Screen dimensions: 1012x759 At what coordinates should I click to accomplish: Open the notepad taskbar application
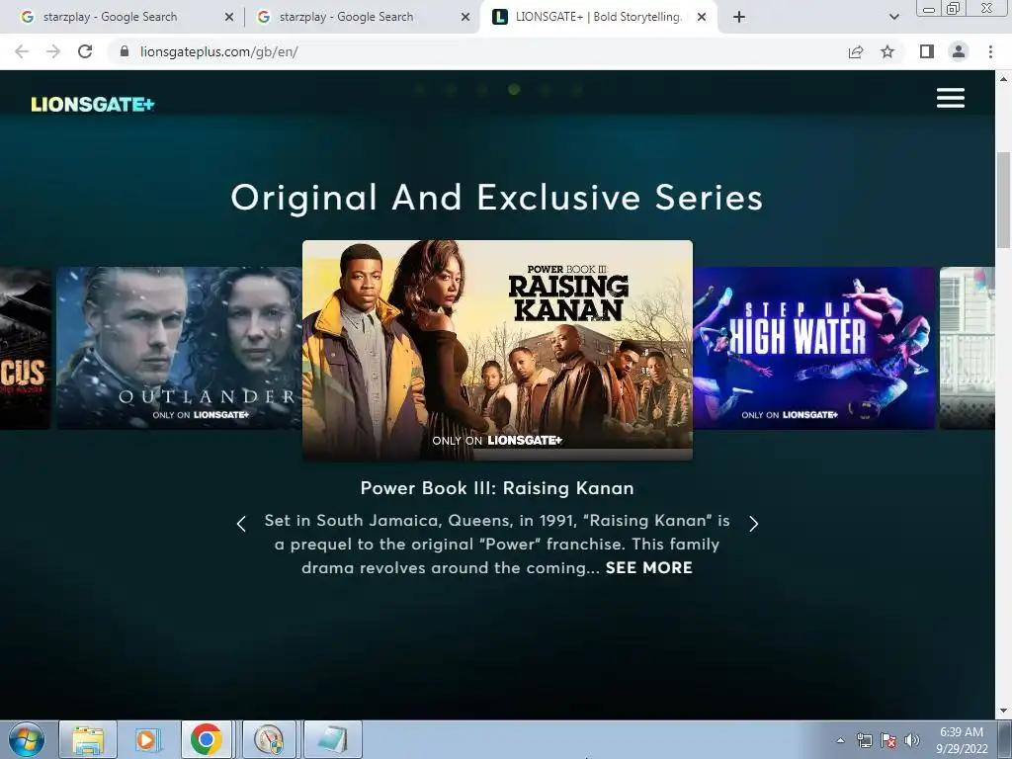point(332,739)
